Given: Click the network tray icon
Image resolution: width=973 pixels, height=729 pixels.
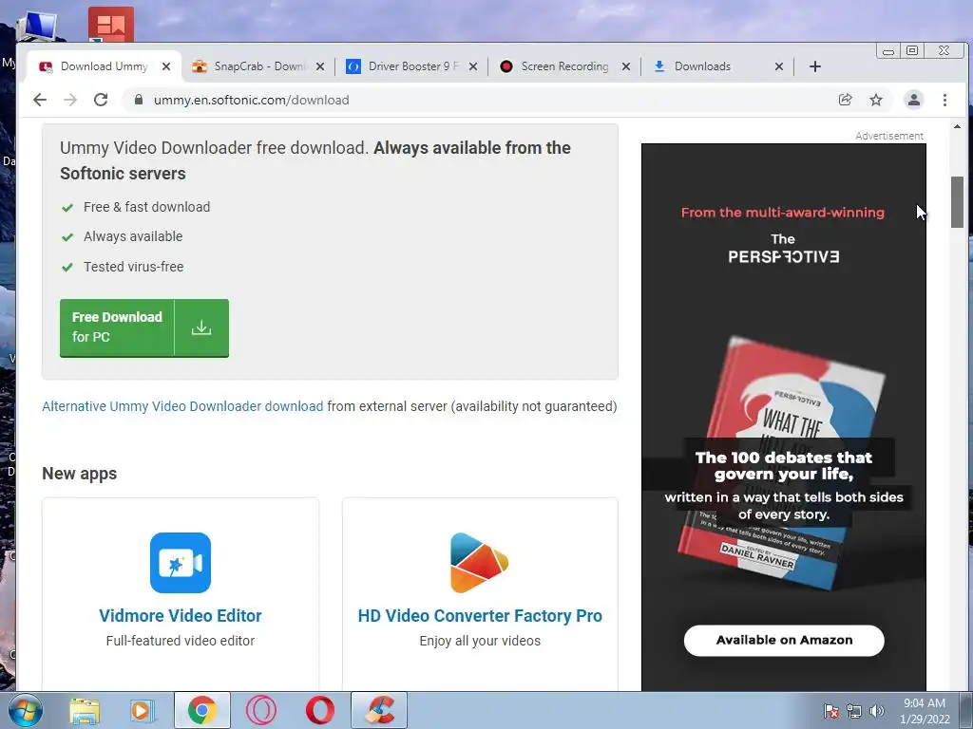Looking at the screenshot, I should 854,711.
